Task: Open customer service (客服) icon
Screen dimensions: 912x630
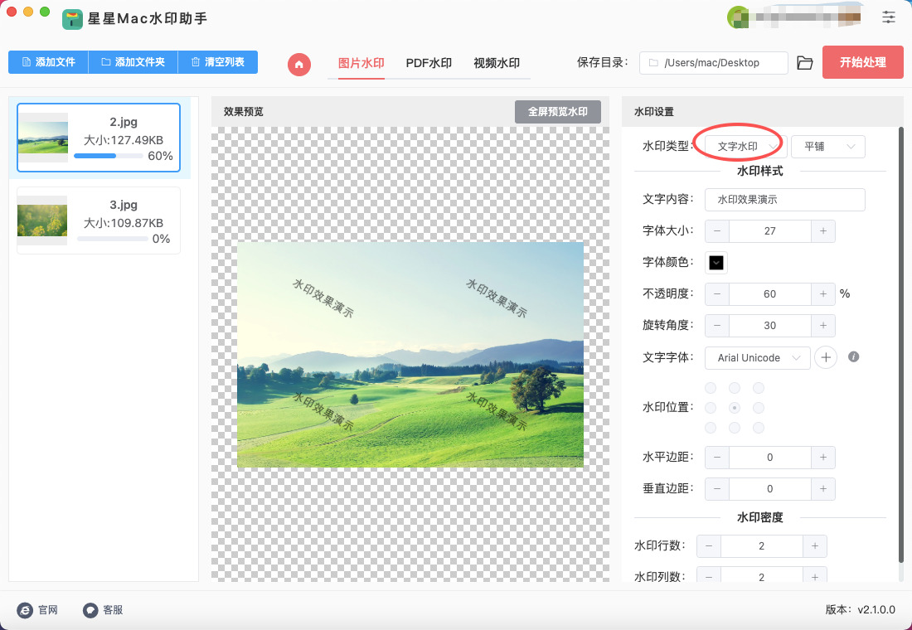Action: (x=90, y=610)
